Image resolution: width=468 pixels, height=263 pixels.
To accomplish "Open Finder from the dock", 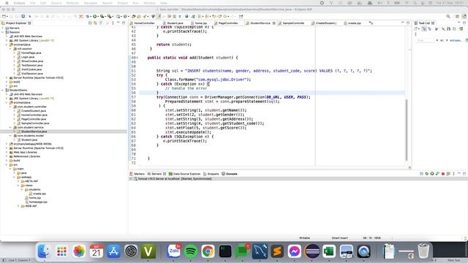I will [x=44, y=251].
